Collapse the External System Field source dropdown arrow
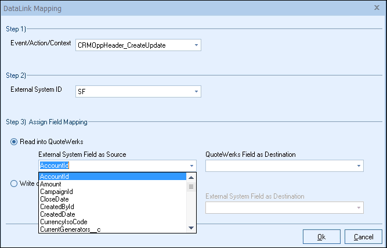387x248 pixels. pyautogui.click(x=191, y=166)
